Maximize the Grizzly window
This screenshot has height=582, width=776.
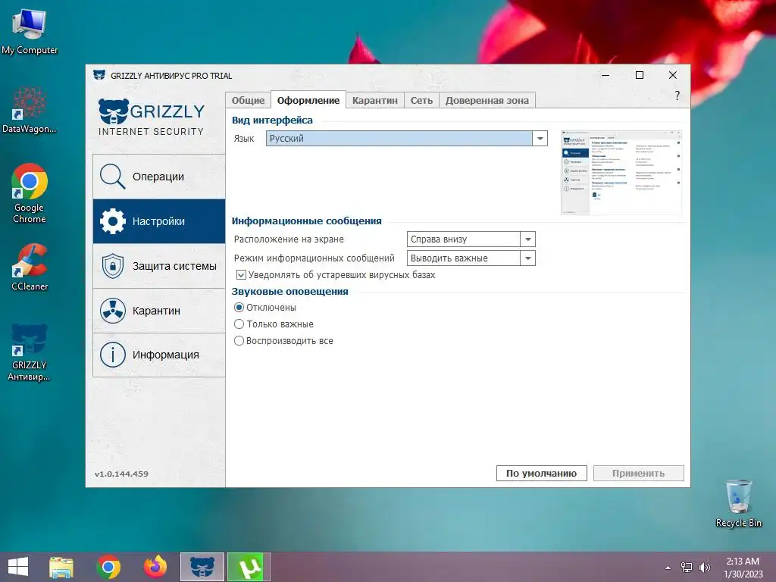click(x=640, y=75)
